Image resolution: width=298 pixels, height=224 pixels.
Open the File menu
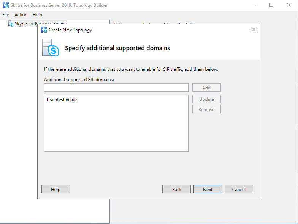6,15
